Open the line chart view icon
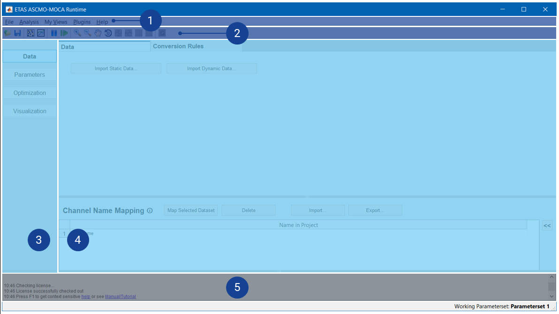Image resolution: width=559 pixels, height=314 pixels. (x=41, y=33)
